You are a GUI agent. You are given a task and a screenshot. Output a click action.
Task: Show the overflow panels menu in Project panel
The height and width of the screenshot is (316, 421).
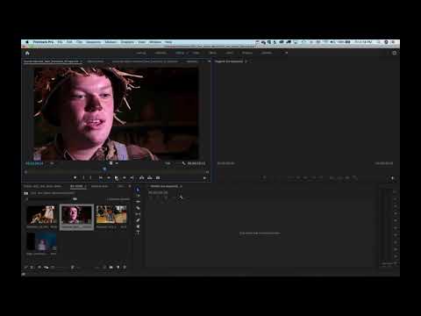(130, 186)
